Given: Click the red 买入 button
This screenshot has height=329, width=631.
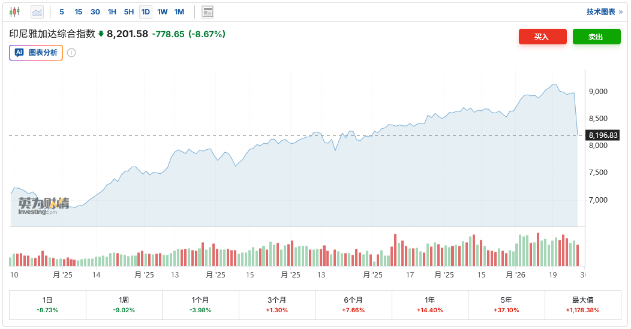Looking at the screenshot, I should coord(542,37).
